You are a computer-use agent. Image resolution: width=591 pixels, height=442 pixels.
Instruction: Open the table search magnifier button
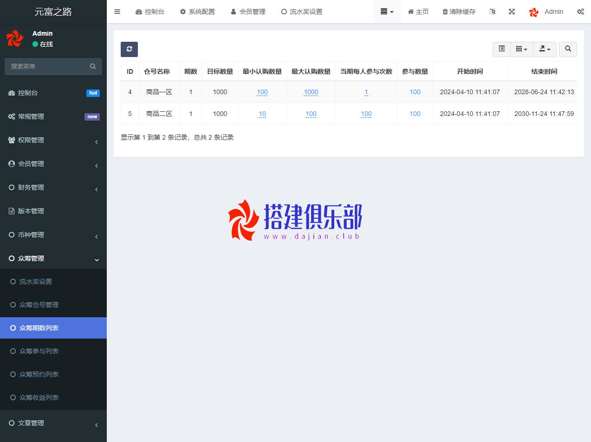click(x=568, y=49)
